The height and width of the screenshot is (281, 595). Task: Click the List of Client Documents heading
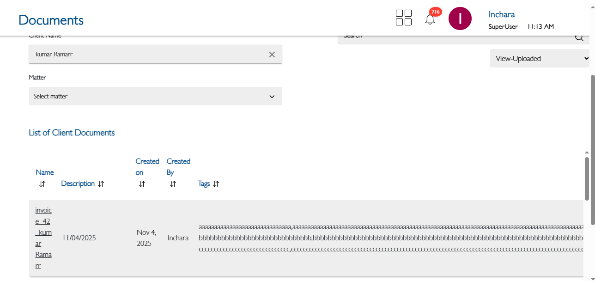[72, 133]
